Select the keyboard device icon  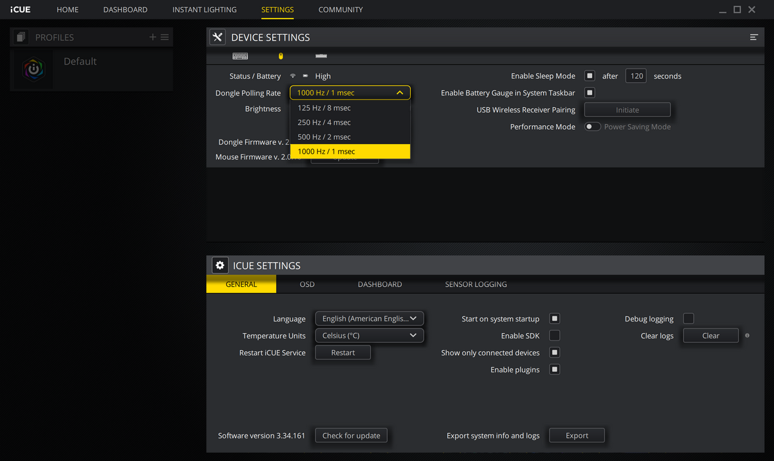tap(240, 56)
